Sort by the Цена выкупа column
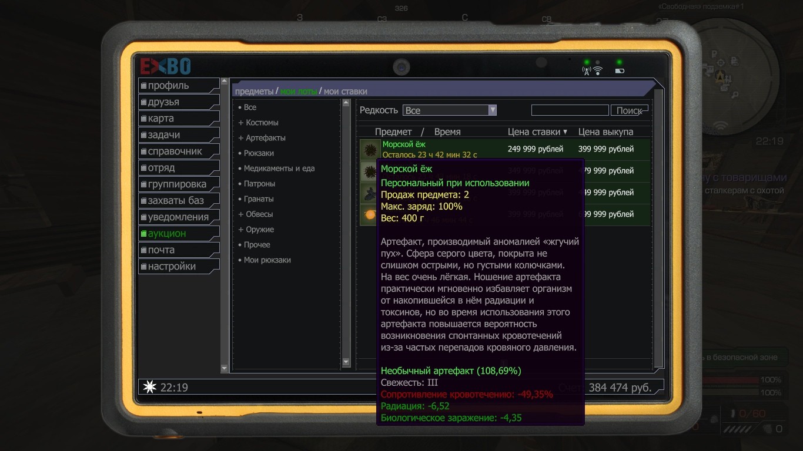The image size is (803, 451). click(x=606, y=132)
